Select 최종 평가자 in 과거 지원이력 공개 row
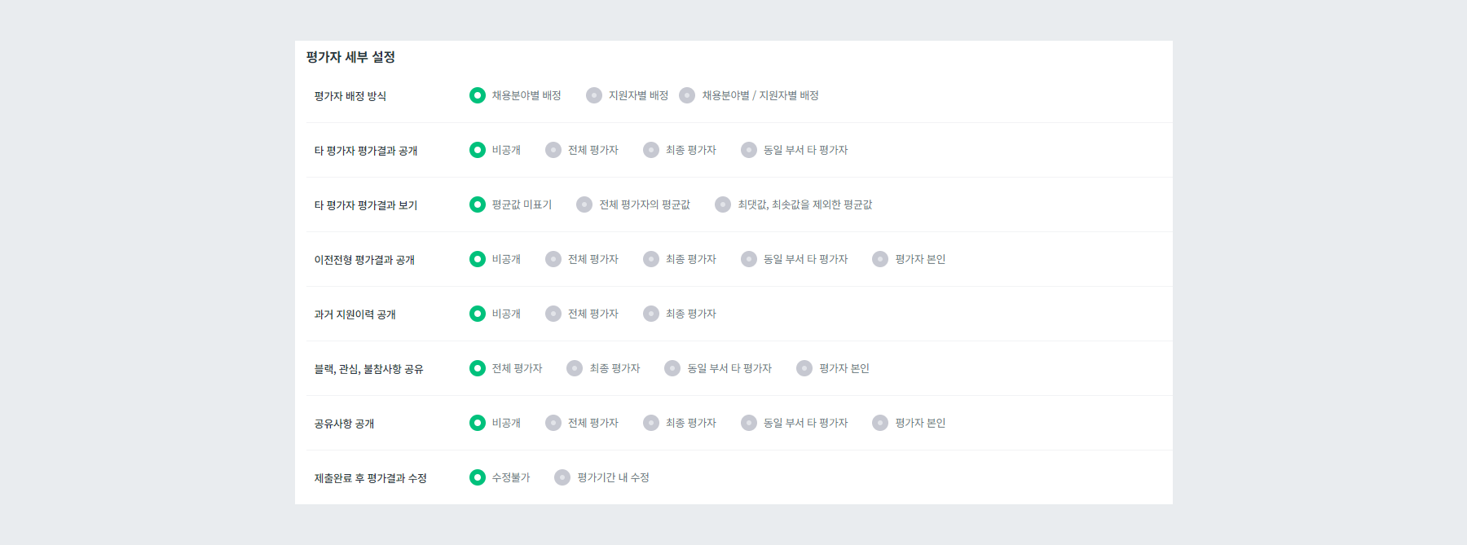Viewport: 1467px width, 545px height. [x=650, y=313]
